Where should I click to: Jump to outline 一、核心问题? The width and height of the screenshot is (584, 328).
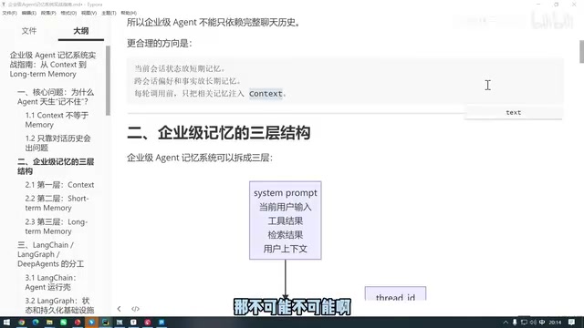pyautogui.click(x=56, y=97)
